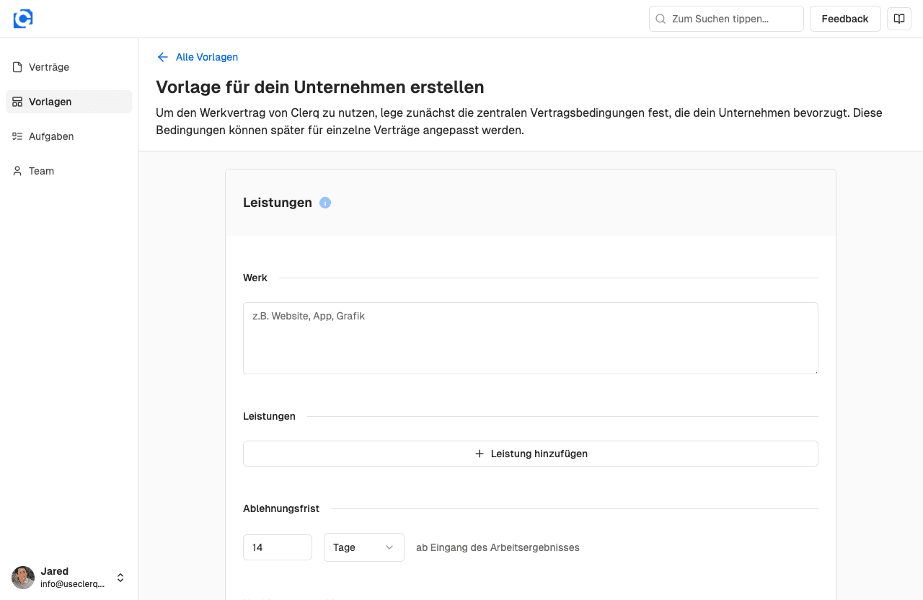Screen dimensions: 923x600
Task: Click the Aufgaben checklist icon
Action: pyautogui.click(x=16, y=136)
